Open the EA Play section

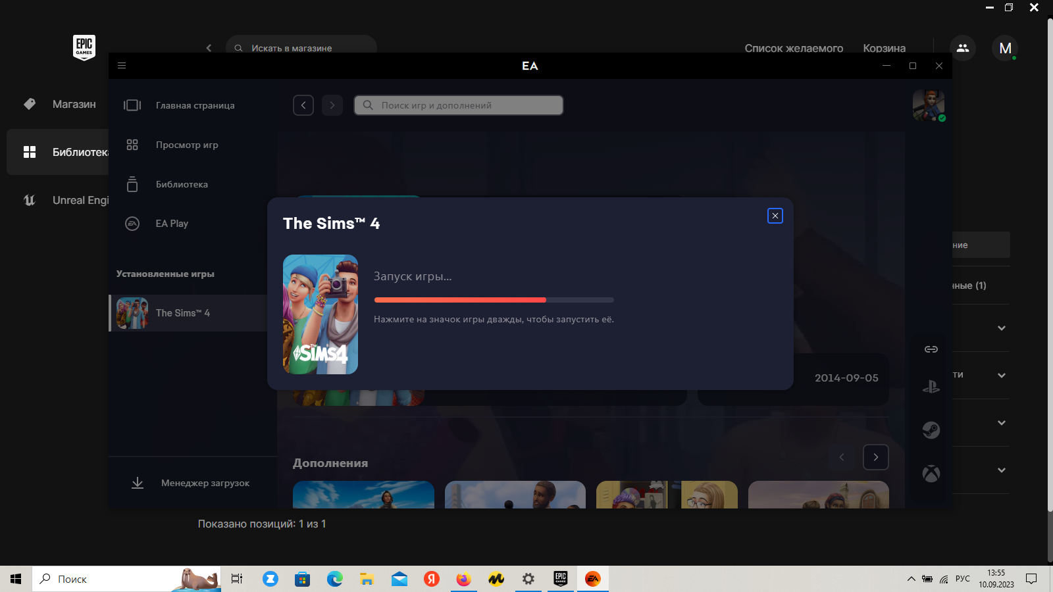[x=172, y=224]
